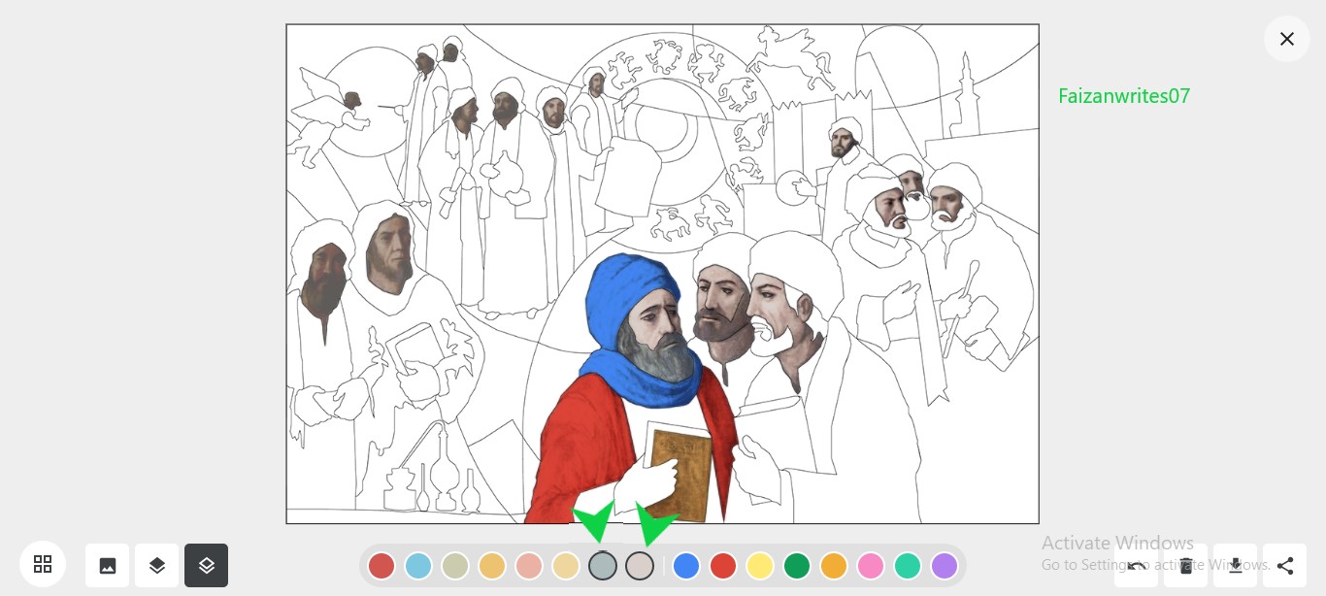This screenshot has height=596, width=1326.
Task: Click the brown book held by figure
Action: point(680,476)
